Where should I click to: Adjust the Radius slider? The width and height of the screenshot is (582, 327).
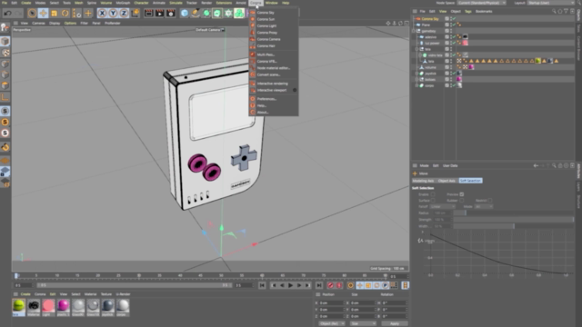[x=513, y=213]
